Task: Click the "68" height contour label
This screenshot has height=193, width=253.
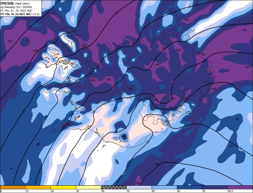Action: coord(27,69)
